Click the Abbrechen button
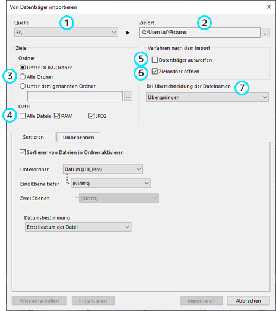Screen dimensions: 276x311 pos(248,301)
